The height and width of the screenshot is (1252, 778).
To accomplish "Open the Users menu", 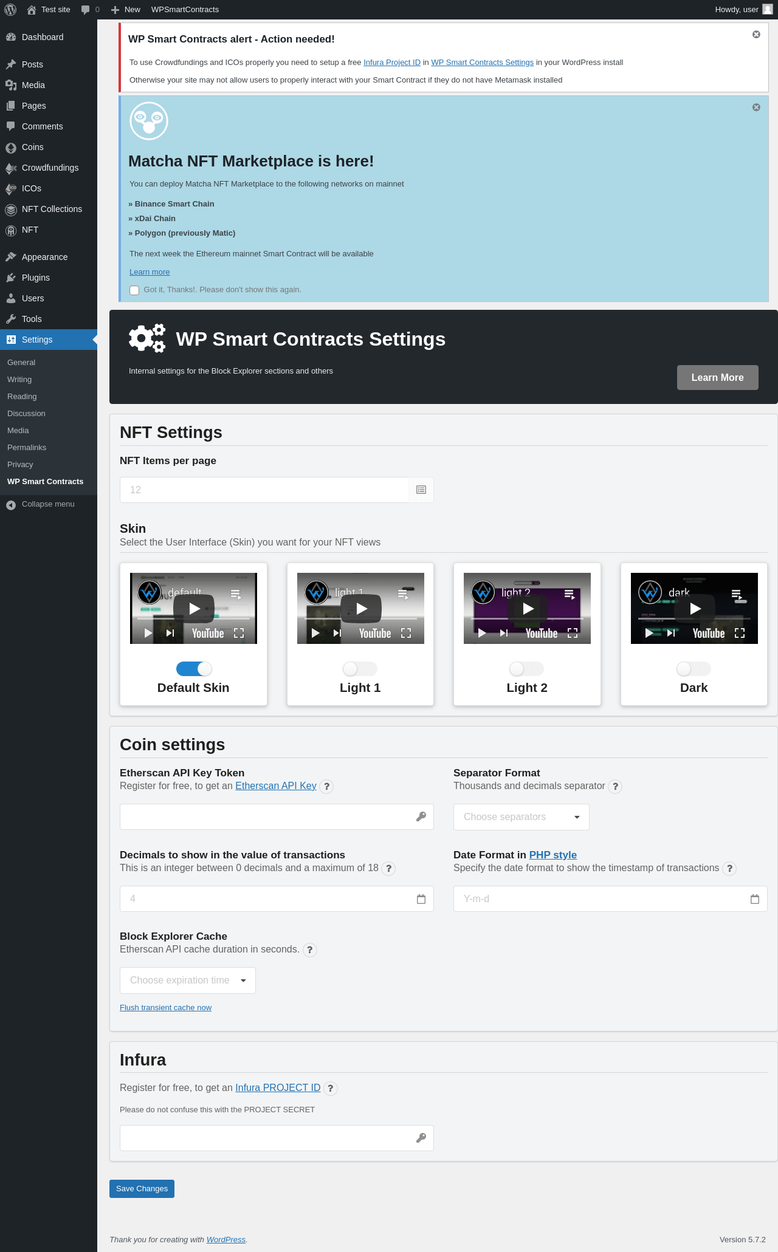I will pyautogui.click(x=49, y=298).
